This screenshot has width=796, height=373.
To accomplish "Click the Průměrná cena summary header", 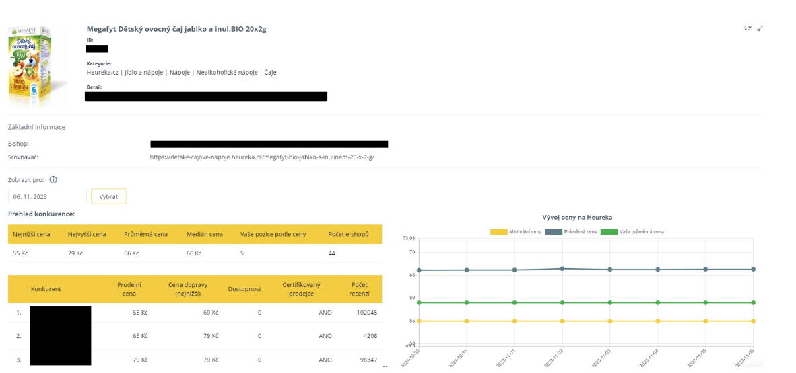I will click(x=145, y=234).
